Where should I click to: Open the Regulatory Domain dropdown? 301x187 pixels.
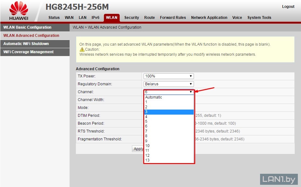click(x=168, y=84)
